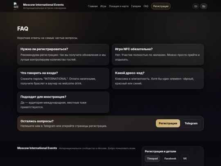Switch language to RU
Image resolution: width=221 pixels, height=166 pixels.
204,6
